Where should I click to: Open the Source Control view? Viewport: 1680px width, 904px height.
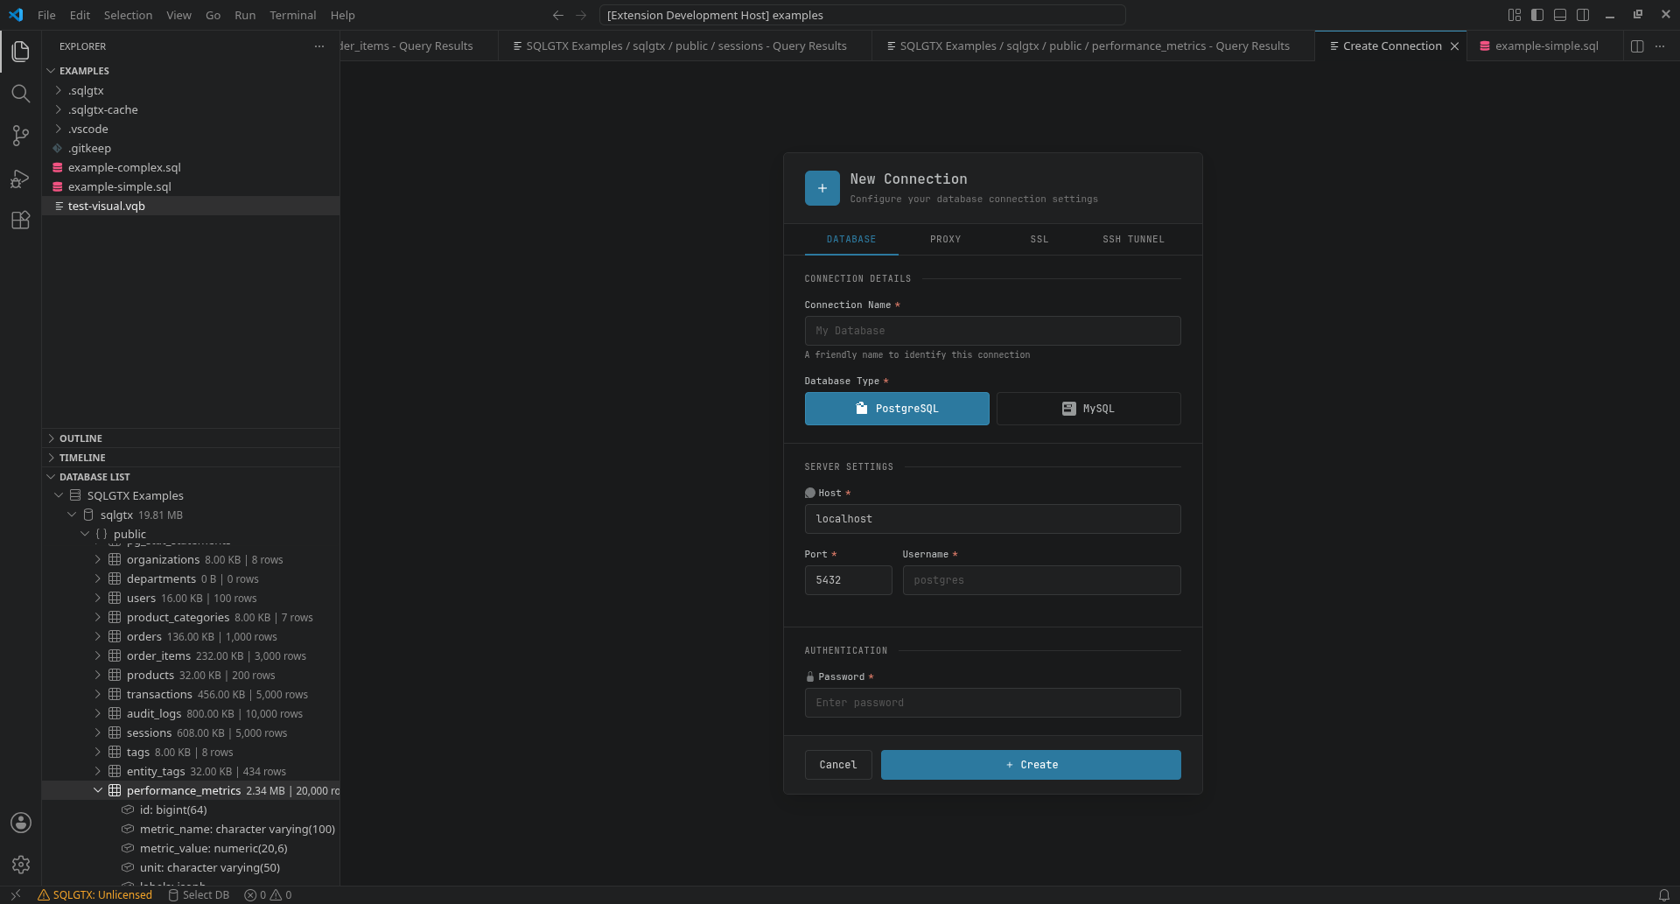click(21, 136)
